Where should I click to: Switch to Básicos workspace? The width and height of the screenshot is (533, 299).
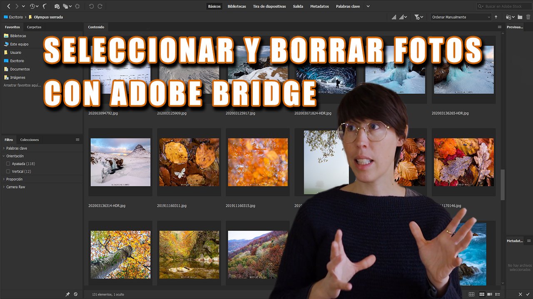tap(214, 6)
